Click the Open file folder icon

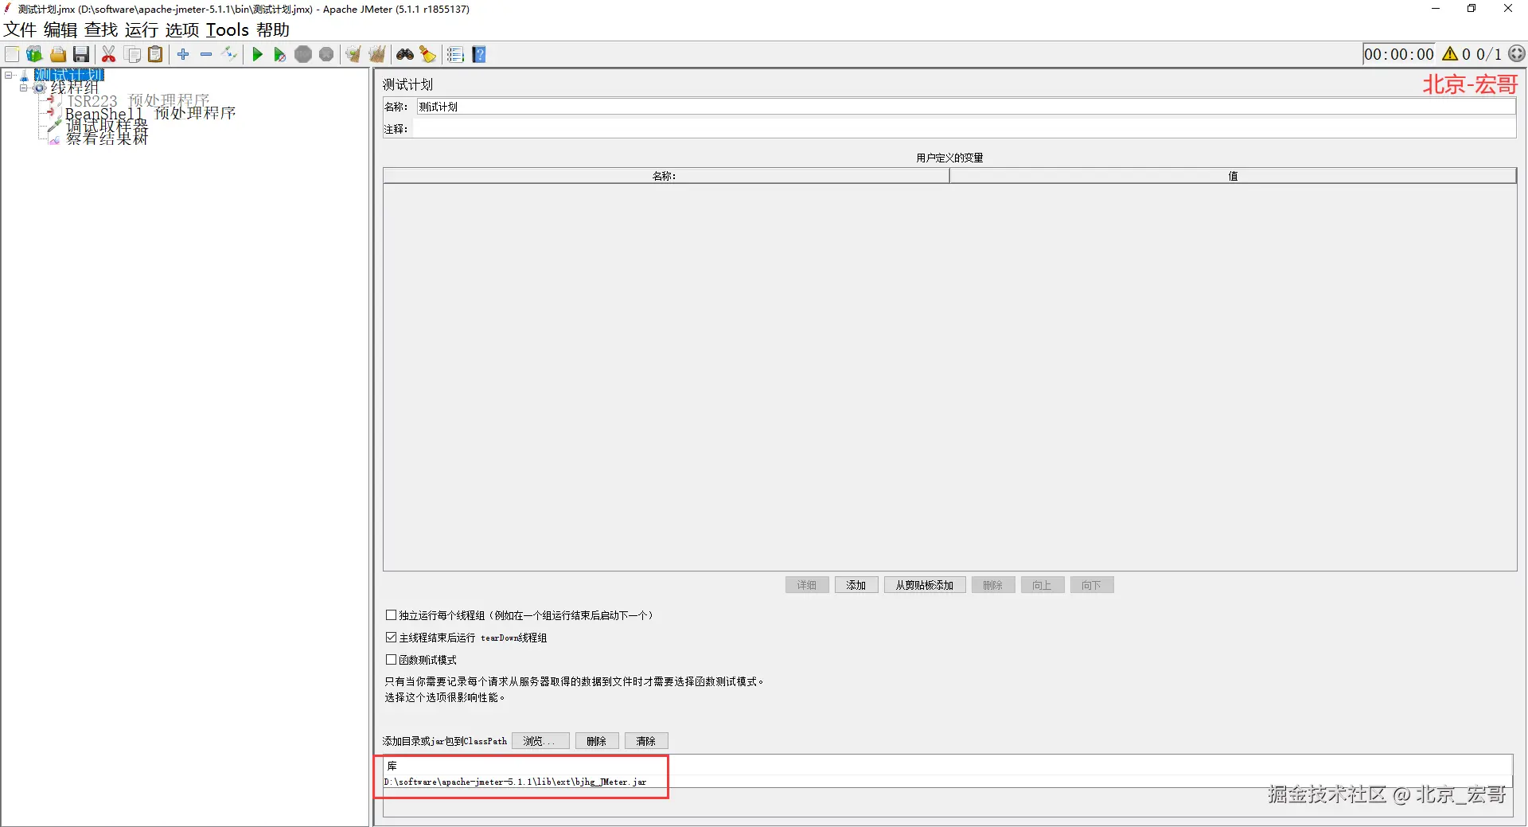pos(58,54)
